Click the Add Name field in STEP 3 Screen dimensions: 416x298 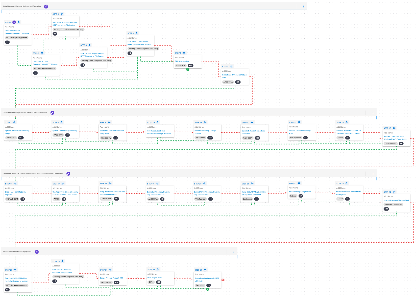(132, 38)
